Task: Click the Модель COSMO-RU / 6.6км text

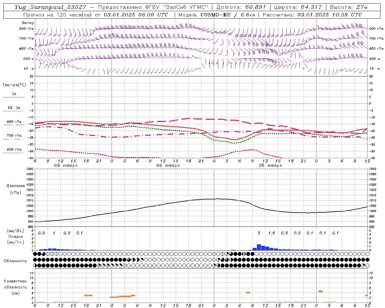Action: (x=216, y=15)
